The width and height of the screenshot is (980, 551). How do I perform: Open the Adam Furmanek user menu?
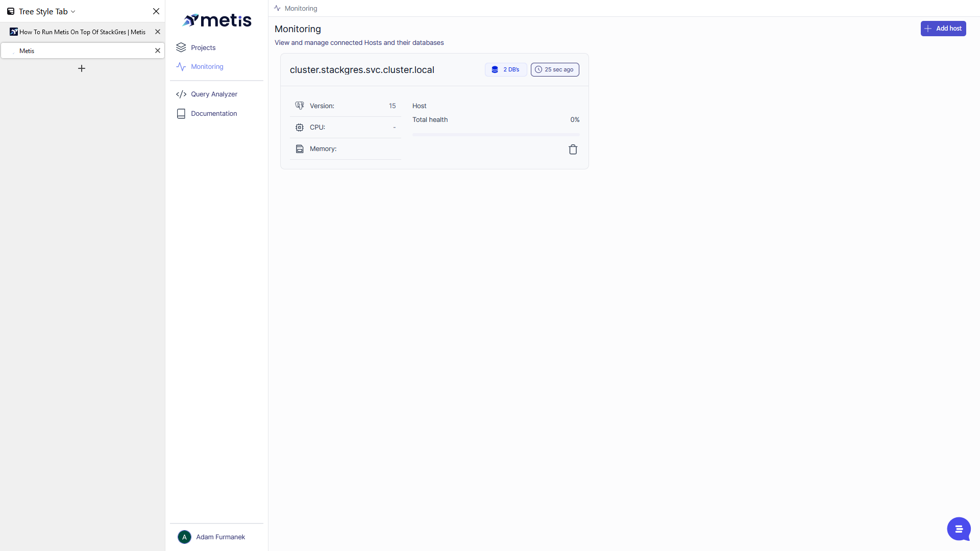point(220,537)
